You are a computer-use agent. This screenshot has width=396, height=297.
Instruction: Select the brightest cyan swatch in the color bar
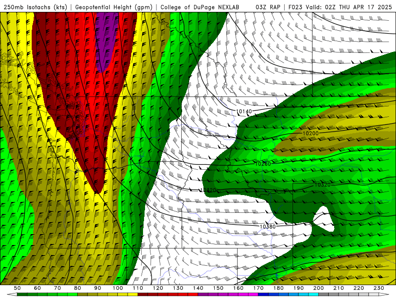pos(313,294)
